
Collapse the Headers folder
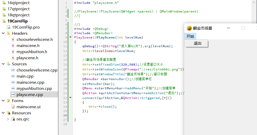pos(3,33)
